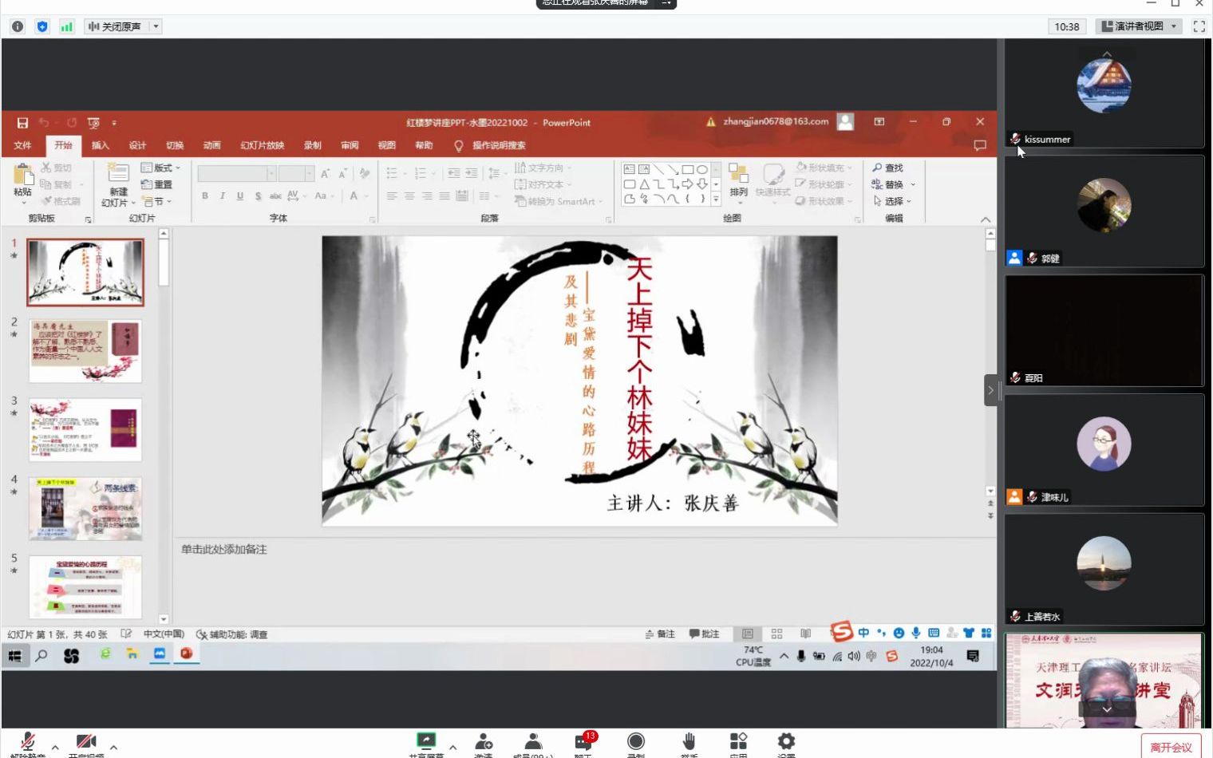
Task: Expand the font name combo box
Action: pyautogui.click(x=271, y=173)
